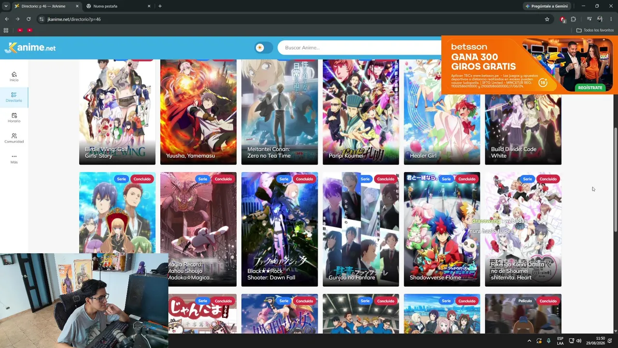Image resolution: width=618 pixels, height=348 pixels.
Task: Expand the Más sidebar menu
Action: point(14,159)
